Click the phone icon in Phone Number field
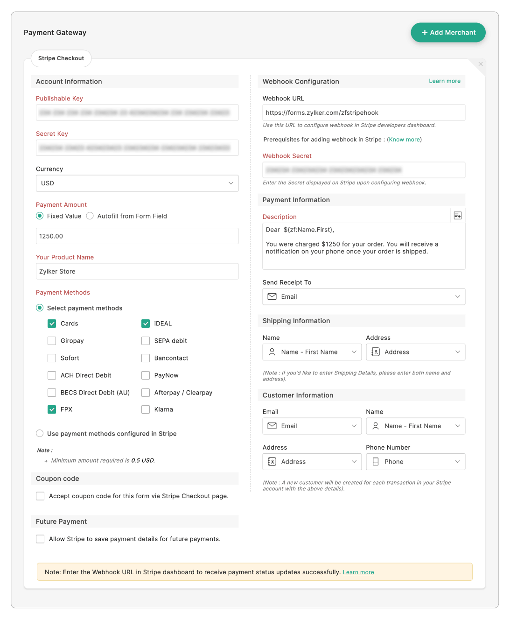510x620 pixels. (x=376, y=462)
